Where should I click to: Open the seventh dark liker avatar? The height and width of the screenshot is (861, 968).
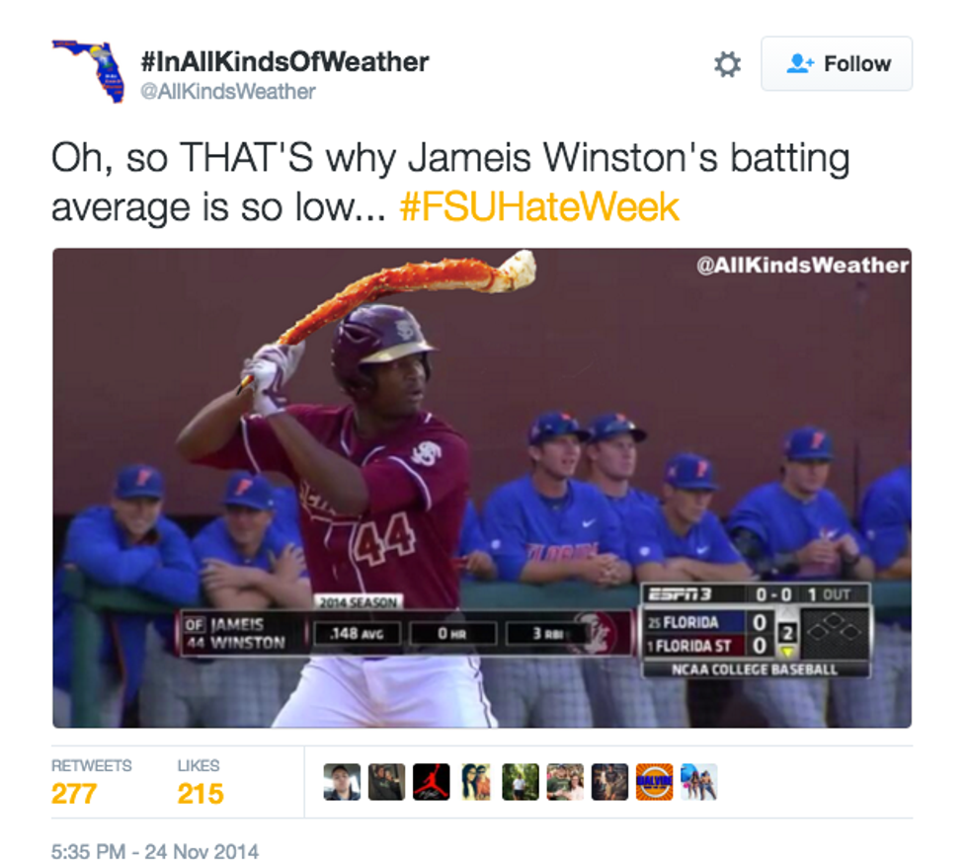[x=609, y=782]
